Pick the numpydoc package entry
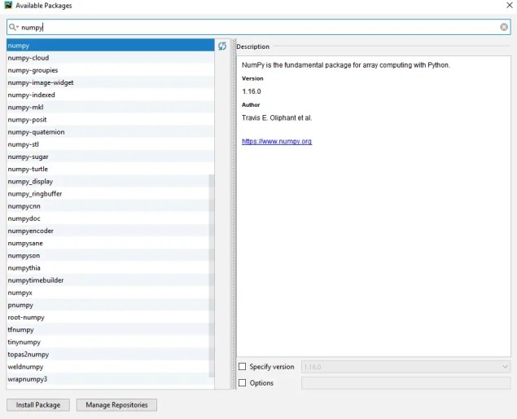The width and height of the screenshot is (517, 419). coord(24,218)
